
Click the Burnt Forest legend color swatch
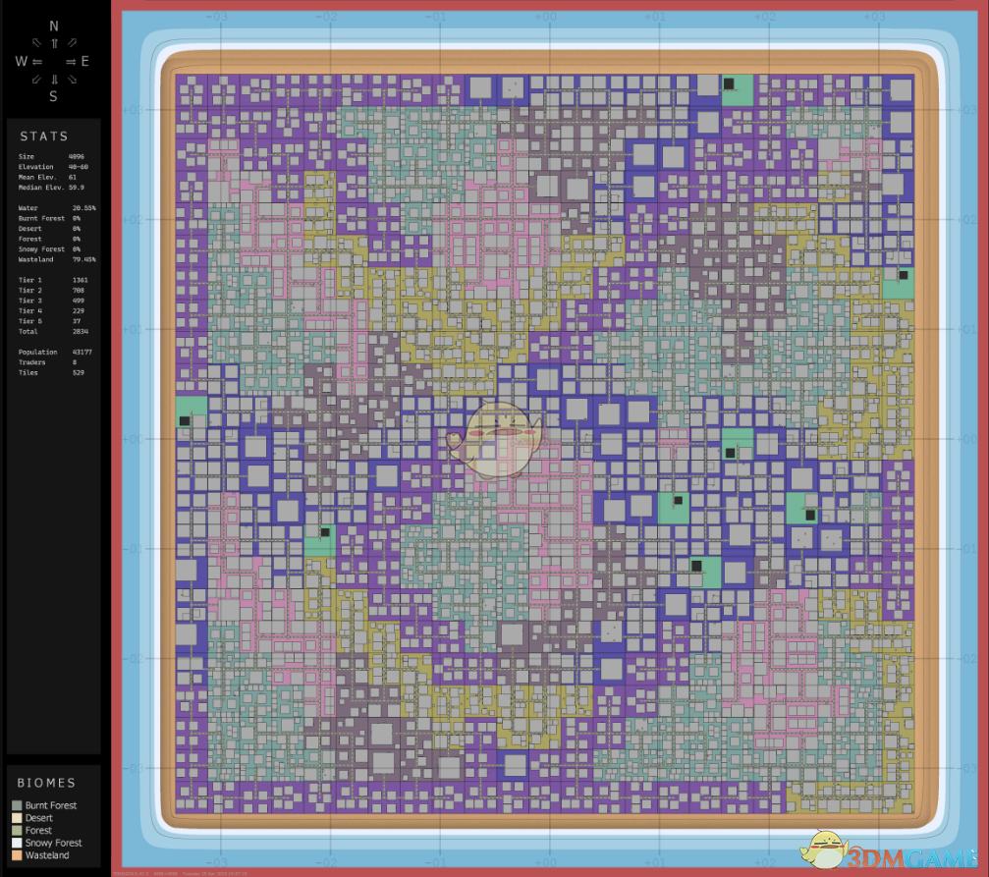click(x=17, y=805)
